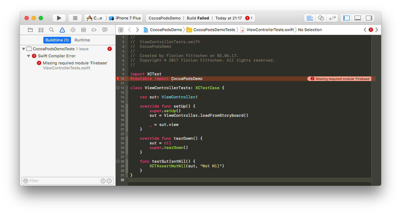Show the Standard editor
Viewport: 401px width, 214px height.
point(310,18)
